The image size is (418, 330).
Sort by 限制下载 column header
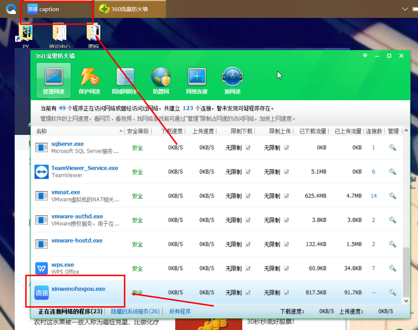241,131
